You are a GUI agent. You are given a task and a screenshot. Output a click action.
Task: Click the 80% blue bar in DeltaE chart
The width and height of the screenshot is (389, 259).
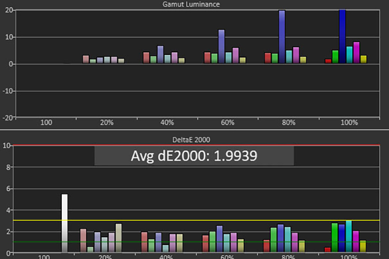(x=281, y=238)
